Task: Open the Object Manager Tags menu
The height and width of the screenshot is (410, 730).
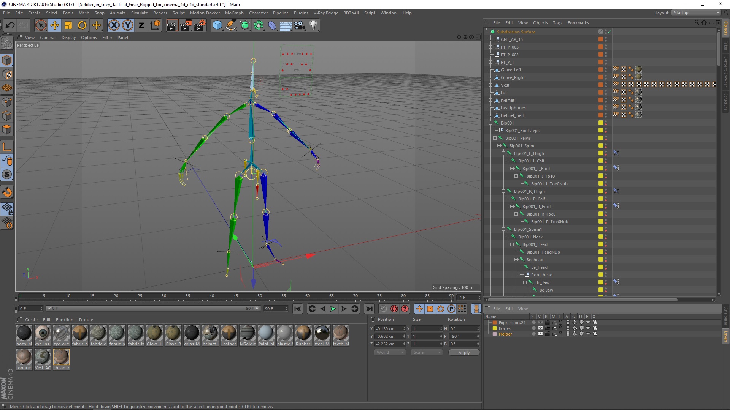Action: coord(557,23)
